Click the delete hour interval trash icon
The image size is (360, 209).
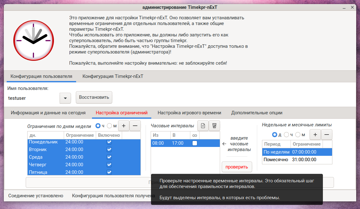click(x=214, y=126)
